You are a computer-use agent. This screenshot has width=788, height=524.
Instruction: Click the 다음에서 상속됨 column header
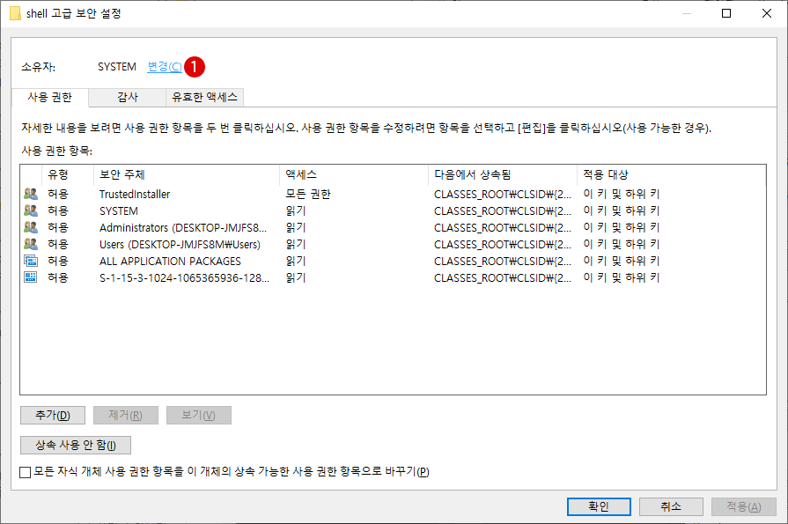tap(503, 174)
